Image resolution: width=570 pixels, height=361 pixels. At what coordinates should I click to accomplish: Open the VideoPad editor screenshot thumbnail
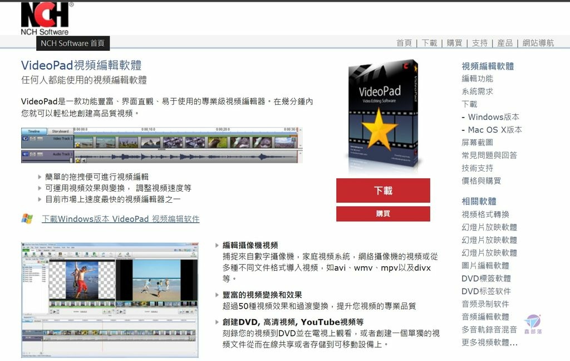point(110,300)
